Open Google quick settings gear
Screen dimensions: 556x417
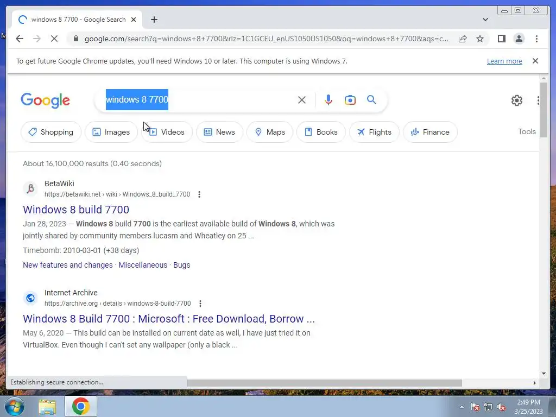pyautogui.click(x=517, y=100)
